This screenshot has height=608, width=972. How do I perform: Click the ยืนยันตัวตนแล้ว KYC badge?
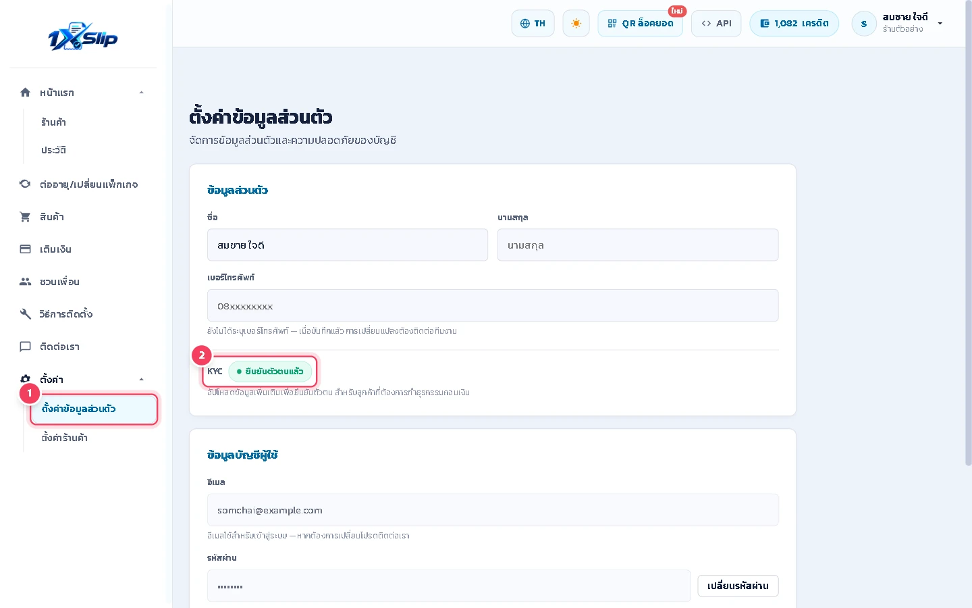pyautogui.click(x=270, y=372)
